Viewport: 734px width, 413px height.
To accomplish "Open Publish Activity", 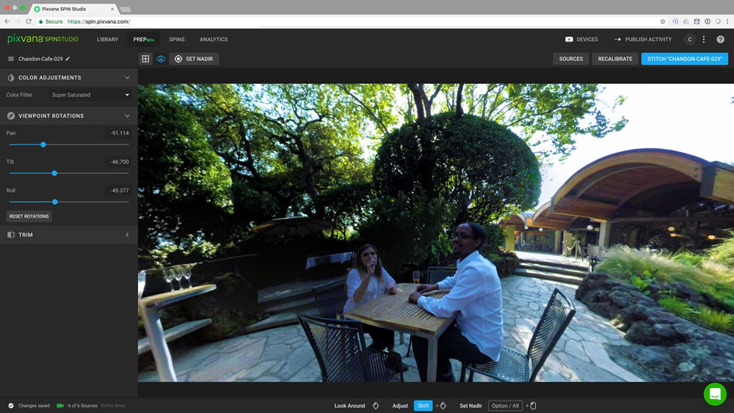I will pos(643,40).
